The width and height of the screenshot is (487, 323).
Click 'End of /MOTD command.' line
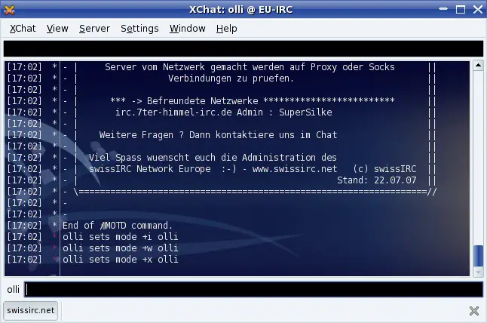pyautogui.click(x=117, y=226)
